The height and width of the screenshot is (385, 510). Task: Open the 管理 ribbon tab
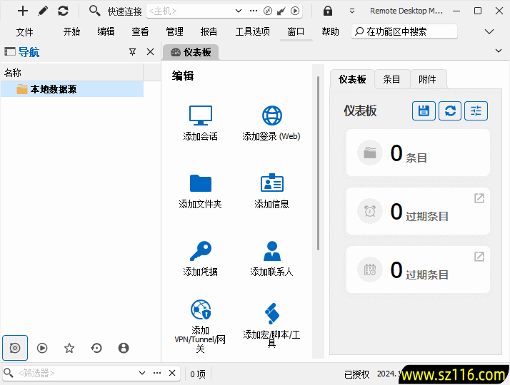[x=175, y=32]
